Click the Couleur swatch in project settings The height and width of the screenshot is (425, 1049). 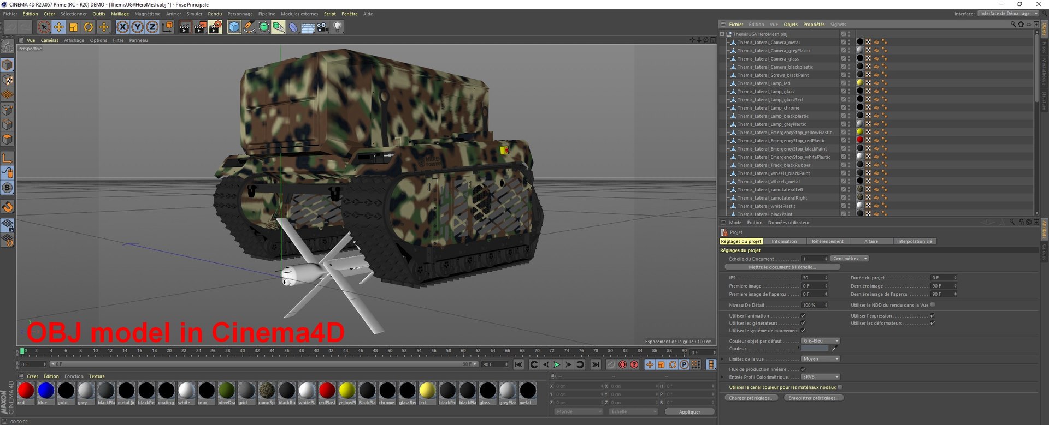point(815,349)
